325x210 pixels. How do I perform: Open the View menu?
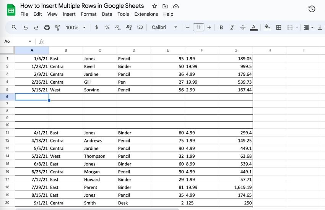52,14
